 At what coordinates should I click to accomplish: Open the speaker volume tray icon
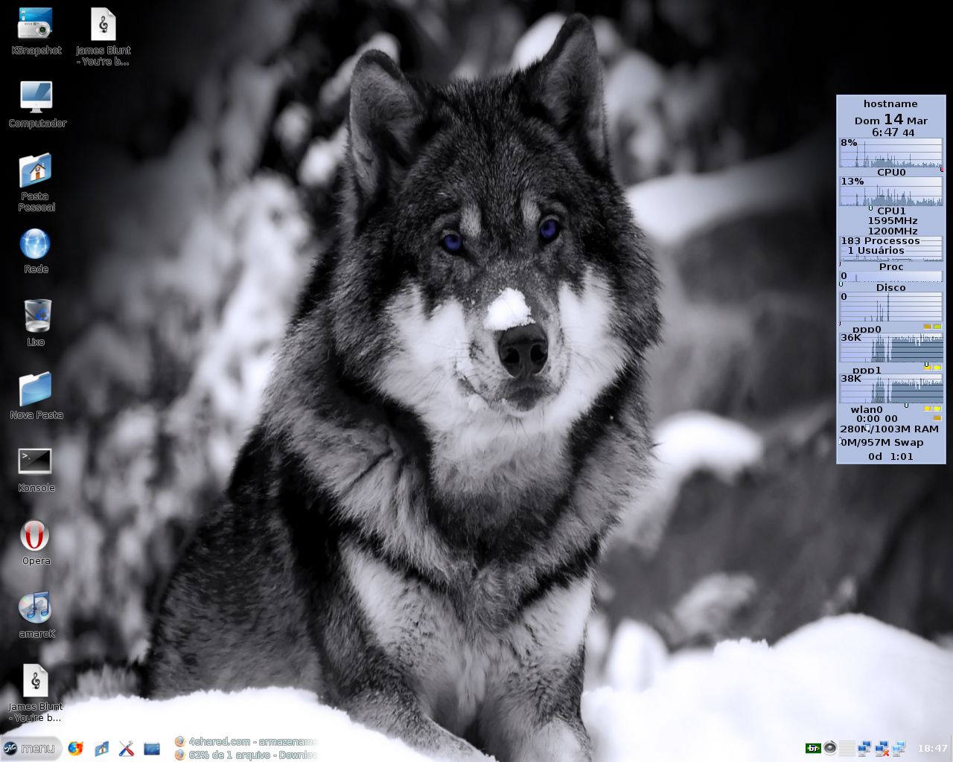tap(830, 748)
